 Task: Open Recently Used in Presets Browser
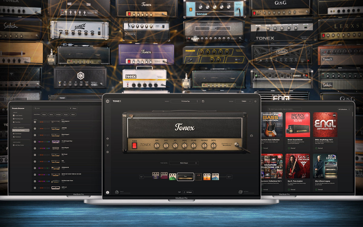tap(18, 119)
